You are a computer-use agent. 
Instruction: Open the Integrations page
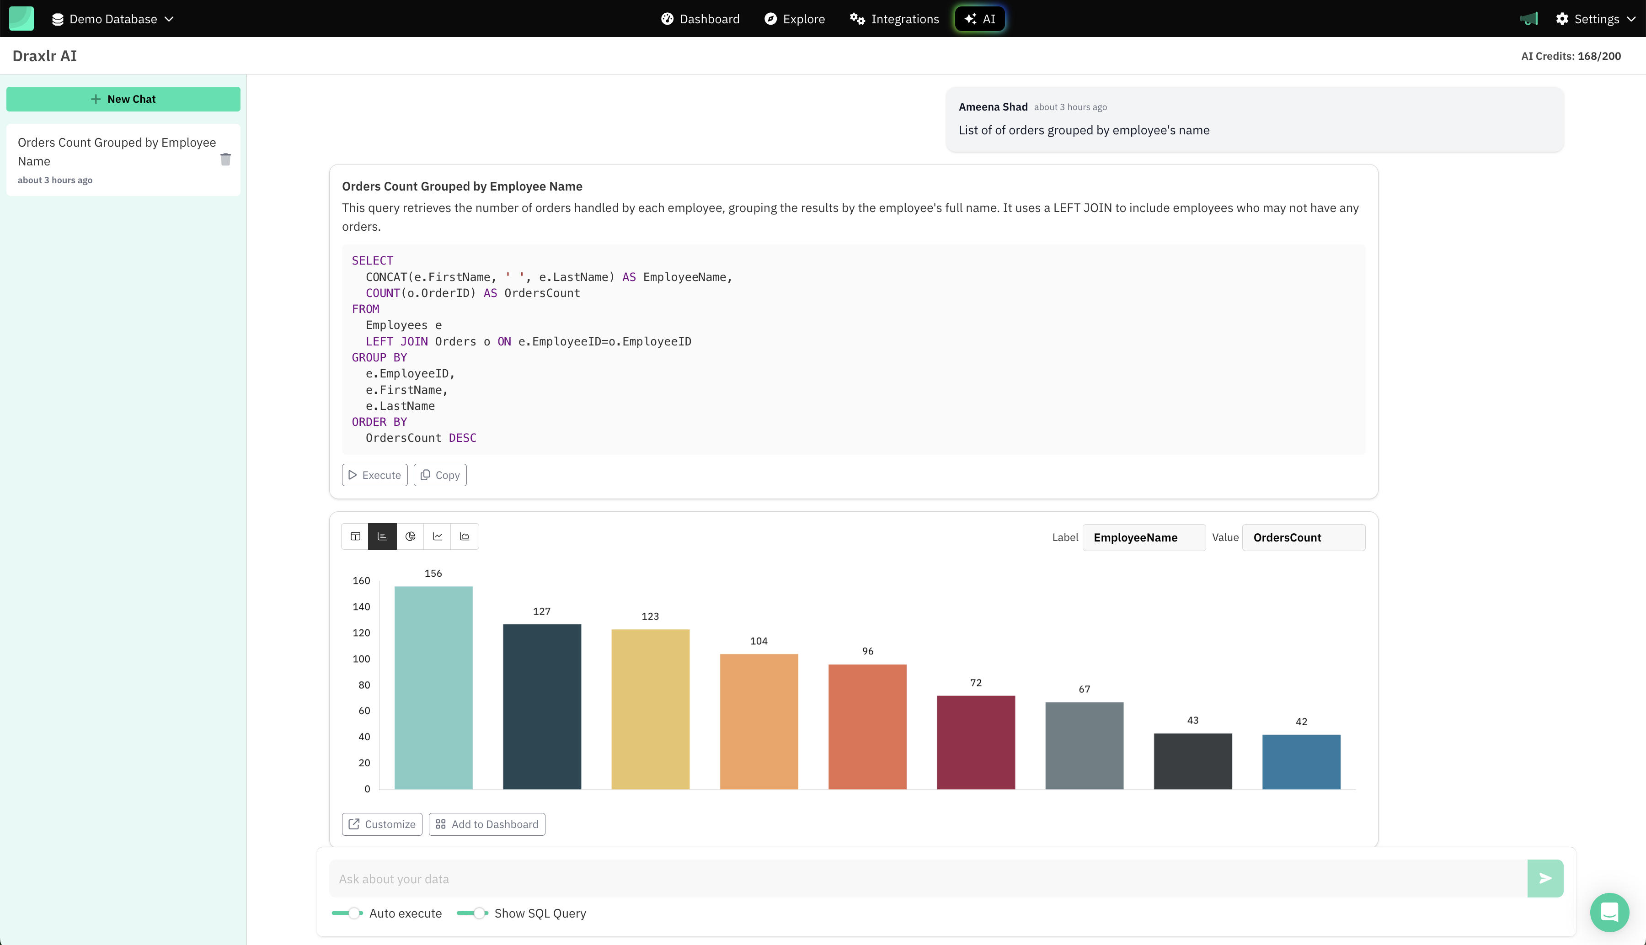pos(894,19)
